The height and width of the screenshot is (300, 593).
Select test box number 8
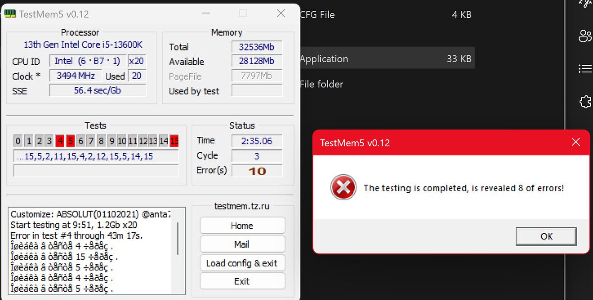point(101,141)
